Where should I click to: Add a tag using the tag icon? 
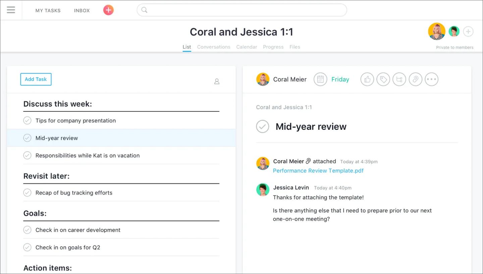[383, 79]
